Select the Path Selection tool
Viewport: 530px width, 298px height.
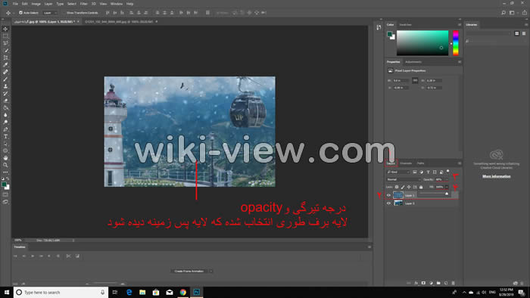(5, 144)
